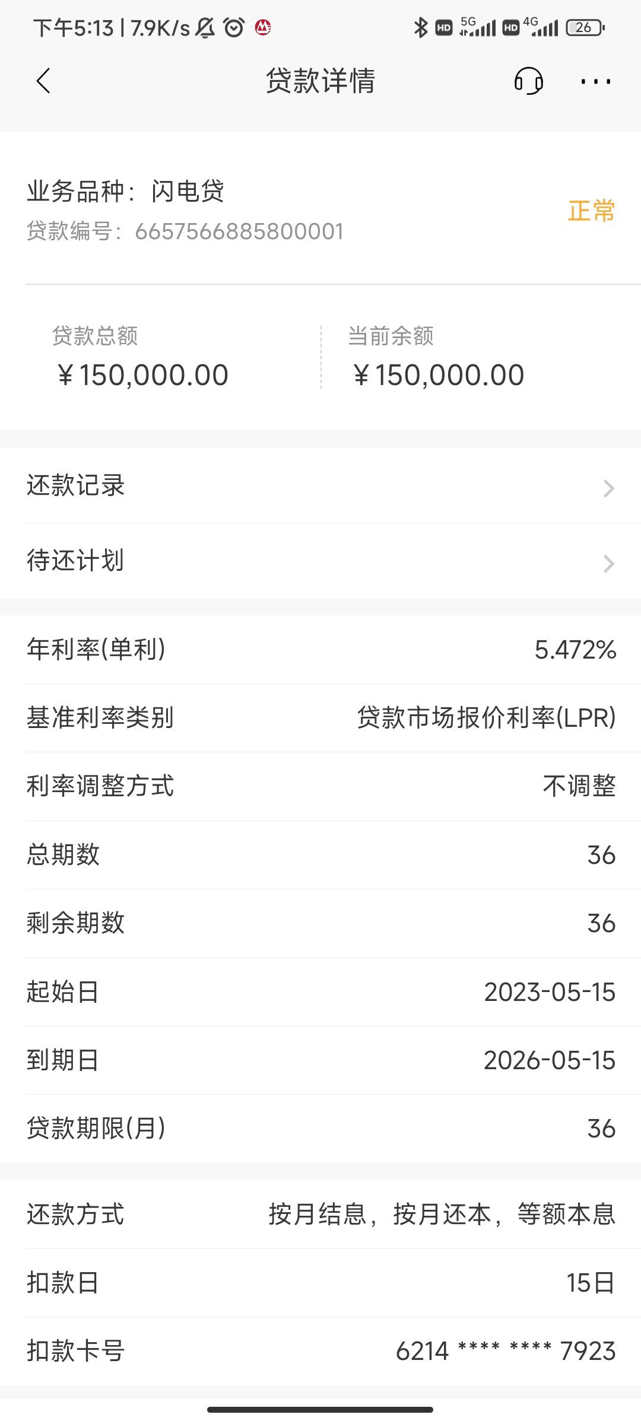Open the 还款记录 row
The image size is (641, 1424).
[320, 486]
